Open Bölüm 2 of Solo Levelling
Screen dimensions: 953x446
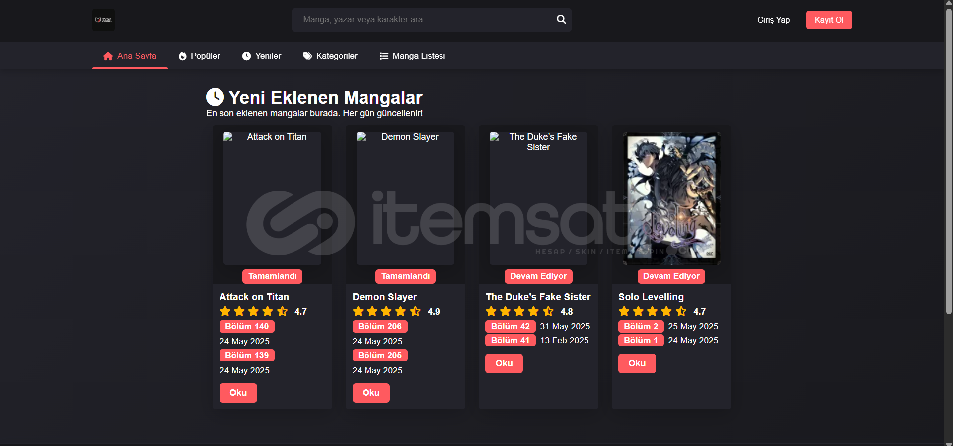pos(641,326)
